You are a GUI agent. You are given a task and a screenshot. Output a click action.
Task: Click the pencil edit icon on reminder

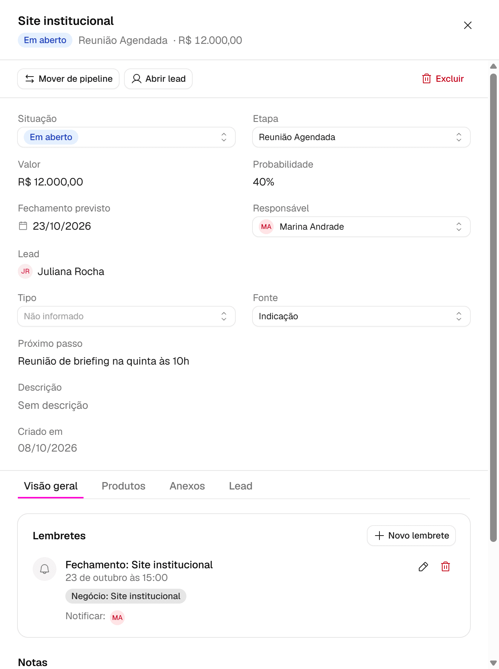point(423,567)
